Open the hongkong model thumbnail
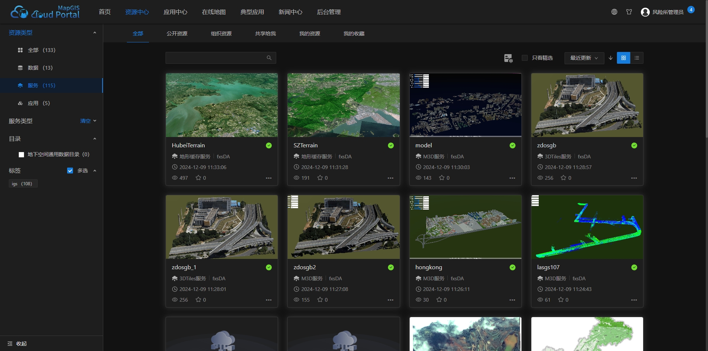Image resolution: width=708 pixels, height=351 pixels. pyautogui.click(x=465, y=227)
